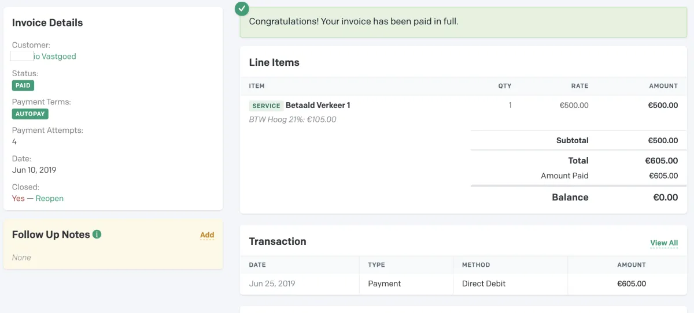Click the Follow Up Notes info icon
The width and height of the screenshot is (694, 313).
[97, 234]
